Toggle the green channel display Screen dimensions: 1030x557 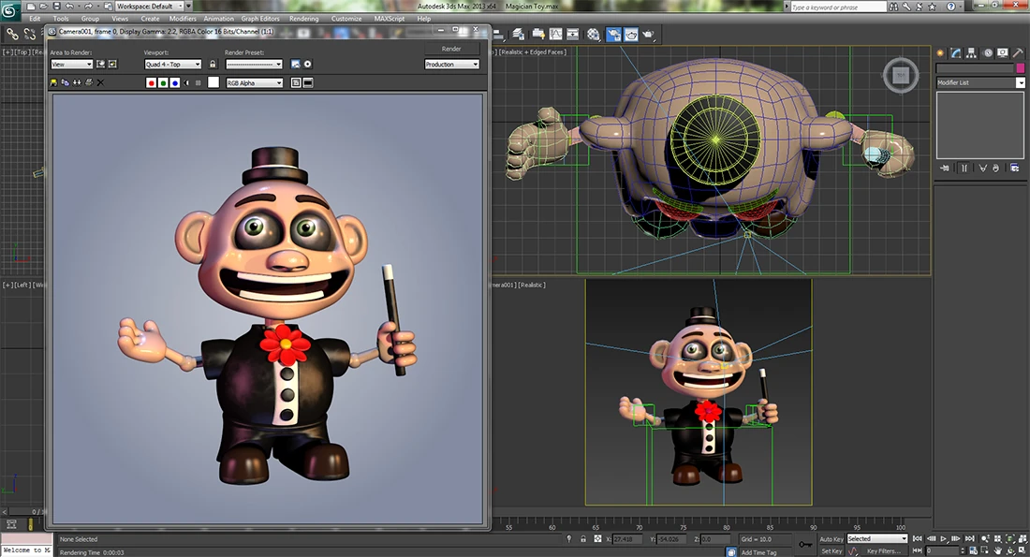tap(163, 82)
